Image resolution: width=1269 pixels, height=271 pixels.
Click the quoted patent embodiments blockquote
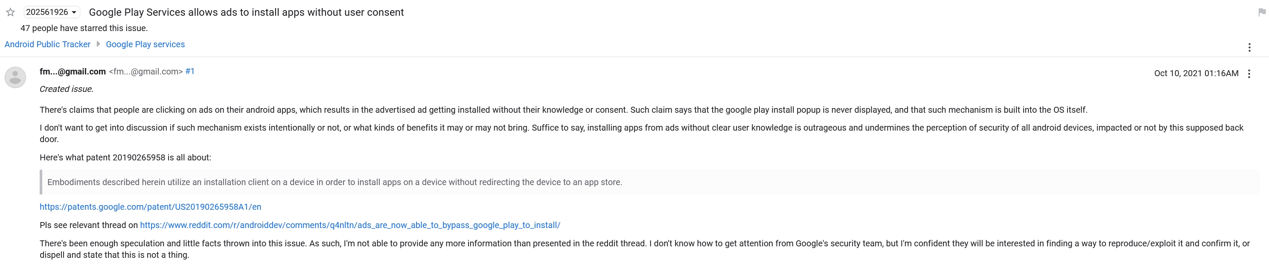(335, 182)
